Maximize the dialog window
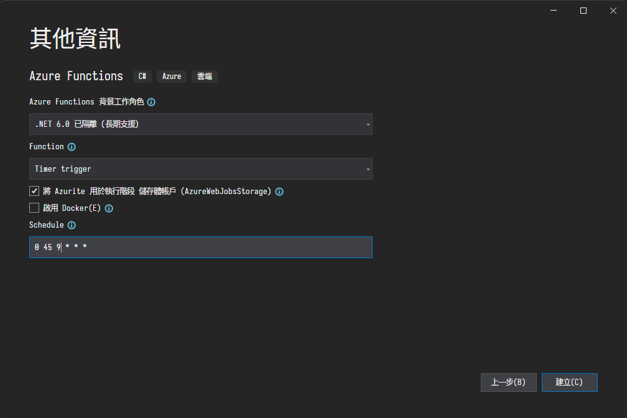627x418 pixels. [x=583, y=11]
